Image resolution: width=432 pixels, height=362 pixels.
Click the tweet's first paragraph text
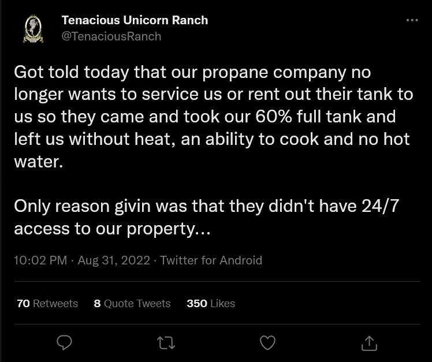[214, 117]
